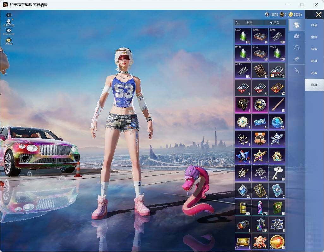
Task: Click the arrow play icon at top-left
Action: 9,15
